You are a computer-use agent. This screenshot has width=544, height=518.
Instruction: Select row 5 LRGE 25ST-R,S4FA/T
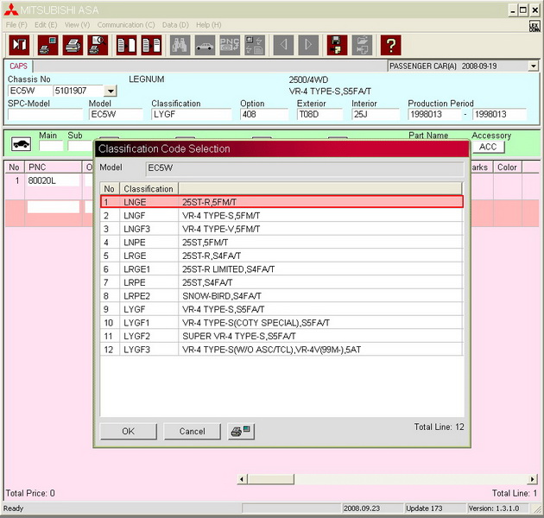point(281,256)
